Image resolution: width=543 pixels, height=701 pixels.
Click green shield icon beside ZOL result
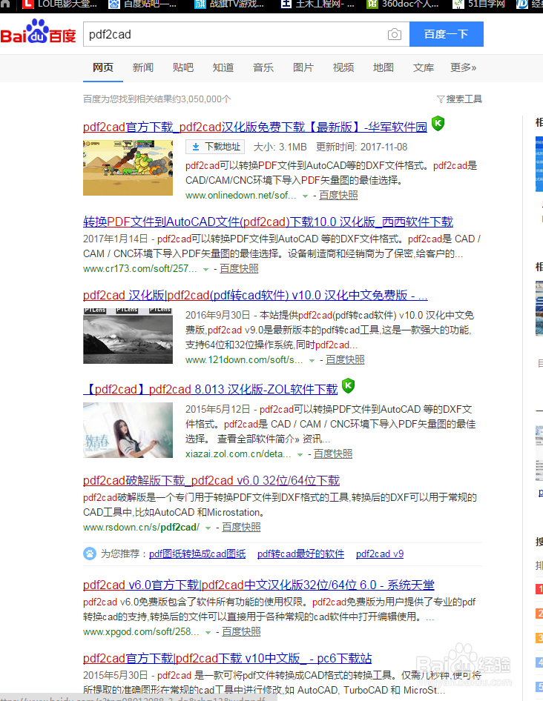click(348, 385)
